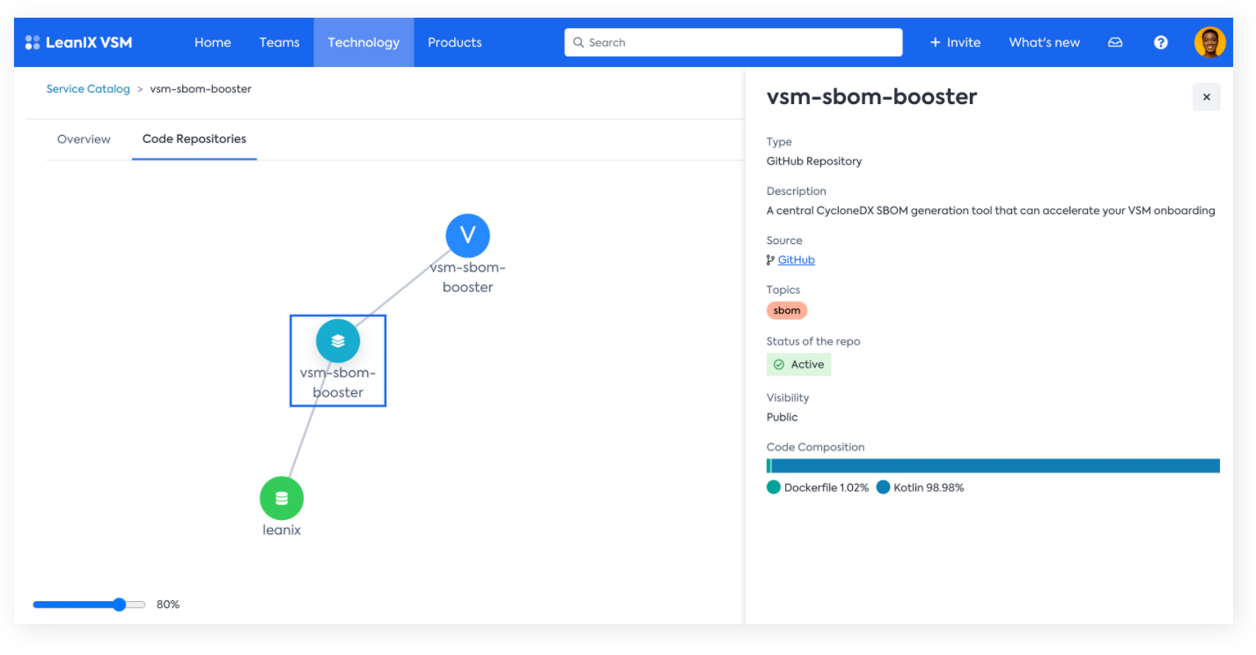Click the Kotlin 98.98% label
The width and height of the screenshot is (1256, 655).
tap(929, 488)
